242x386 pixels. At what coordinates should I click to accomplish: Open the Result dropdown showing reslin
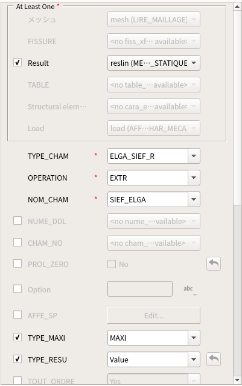(x=154, y=63)
